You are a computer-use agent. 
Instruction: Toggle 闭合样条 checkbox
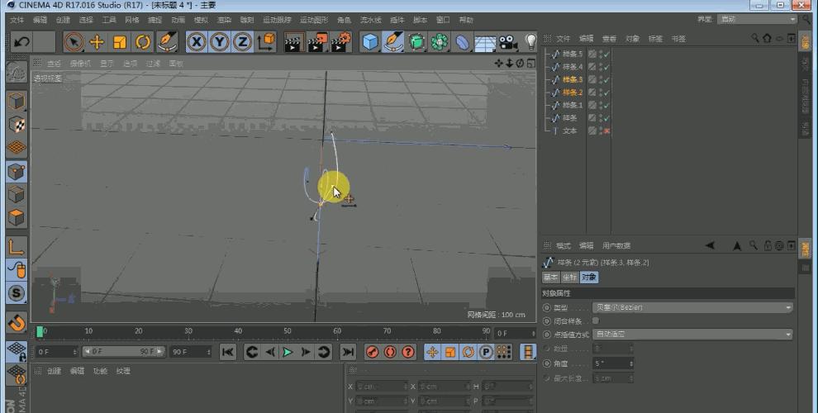point(595,320)
